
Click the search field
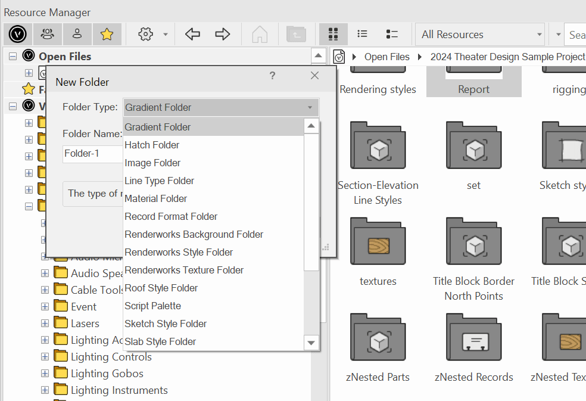(575, 35)
